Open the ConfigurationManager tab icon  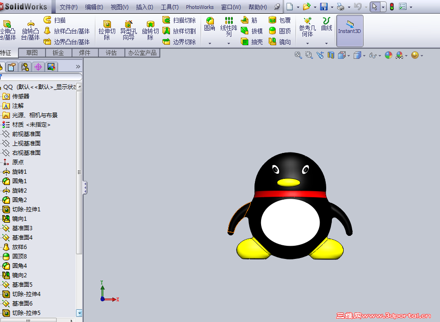pyautogui.click(x=25, y=67)
